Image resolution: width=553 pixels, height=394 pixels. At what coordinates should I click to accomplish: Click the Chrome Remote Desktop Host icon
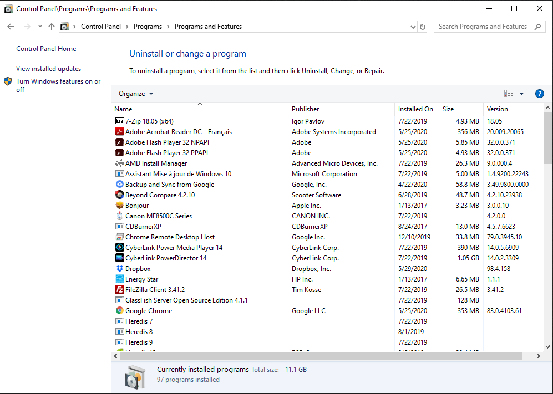(x=120, y=237)
